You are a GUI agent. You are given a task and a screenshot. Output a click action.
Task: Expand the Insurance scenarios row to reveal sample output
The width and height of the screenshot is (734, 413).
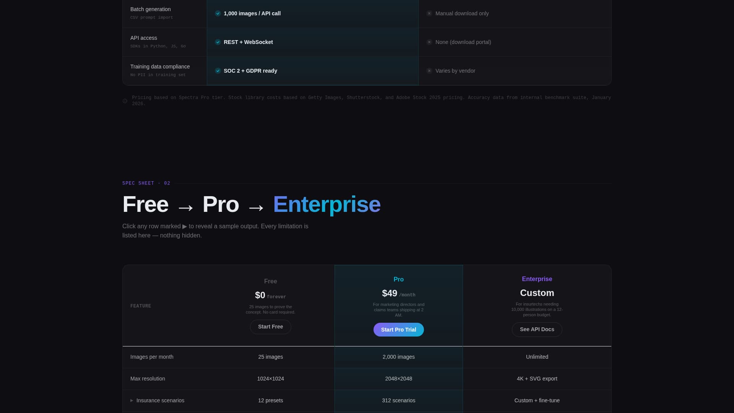pyautogui.click(x=161, y=400)
